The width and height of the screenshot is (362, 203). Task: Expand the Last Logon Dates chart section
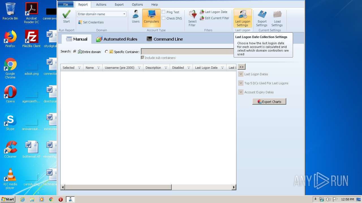241,74
